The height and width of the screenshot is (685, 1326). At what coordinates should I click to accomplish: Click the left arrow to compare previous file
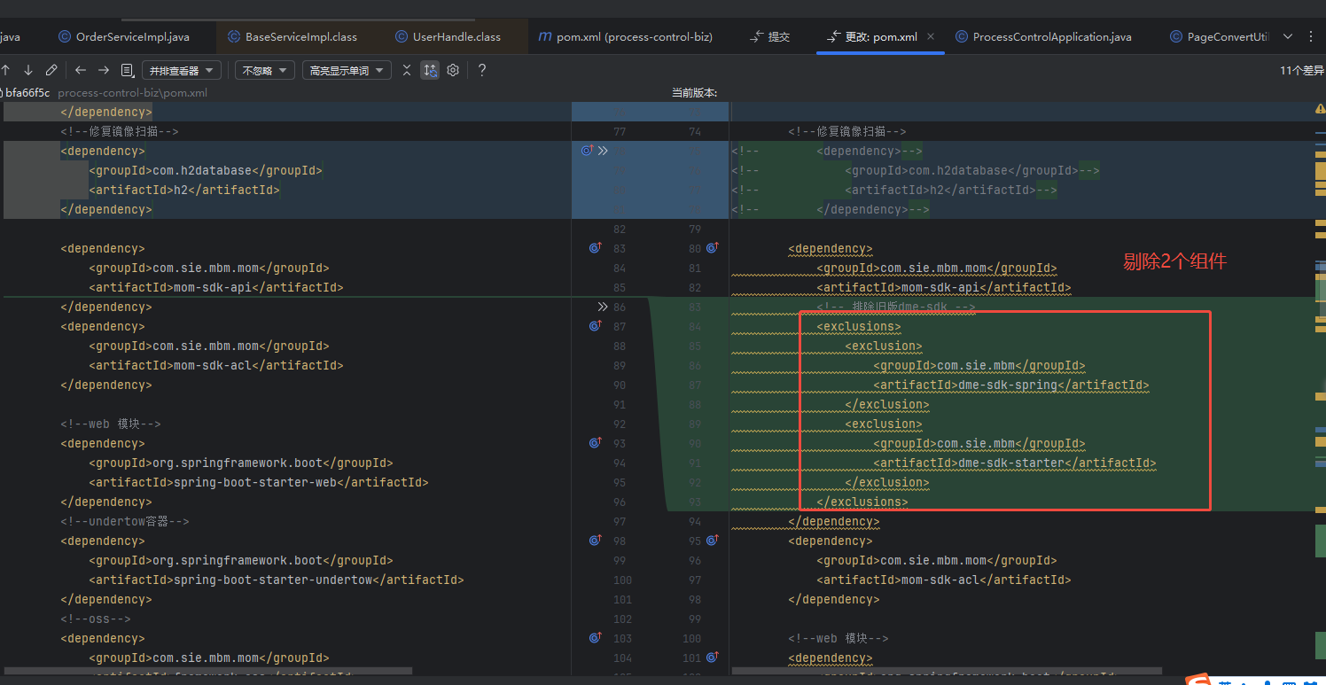pos(81,70)
